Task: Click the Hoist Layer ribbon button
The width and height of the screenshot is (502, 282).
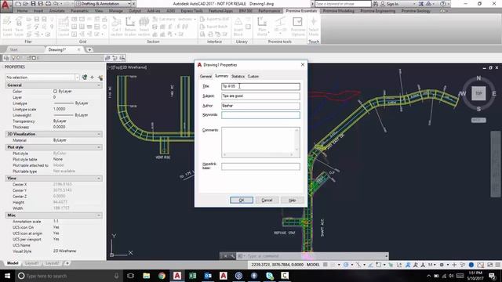Action: point(7,27)
